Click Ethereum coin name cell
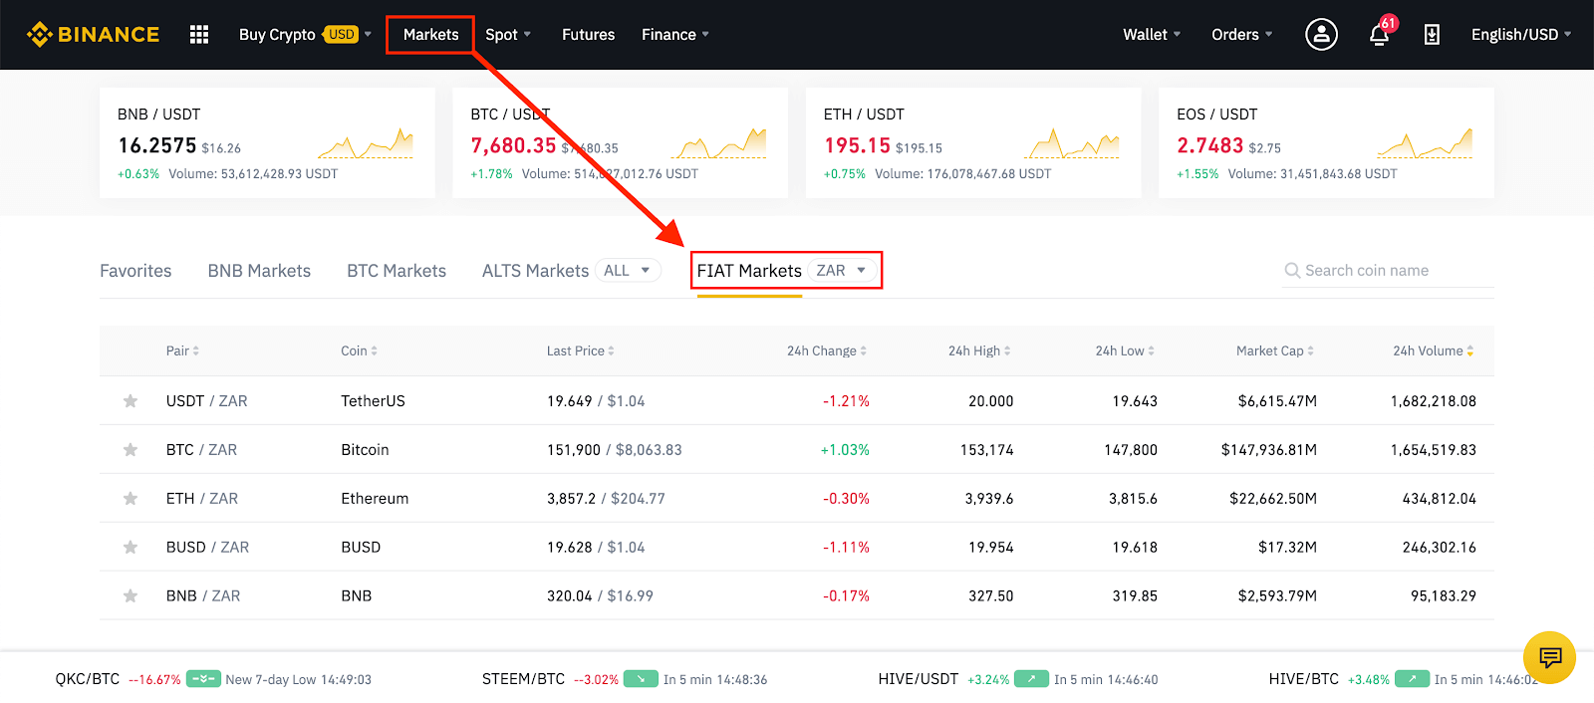Viewport: 1594px width, 703px height. pyautogui.click(x=375, y=499)
